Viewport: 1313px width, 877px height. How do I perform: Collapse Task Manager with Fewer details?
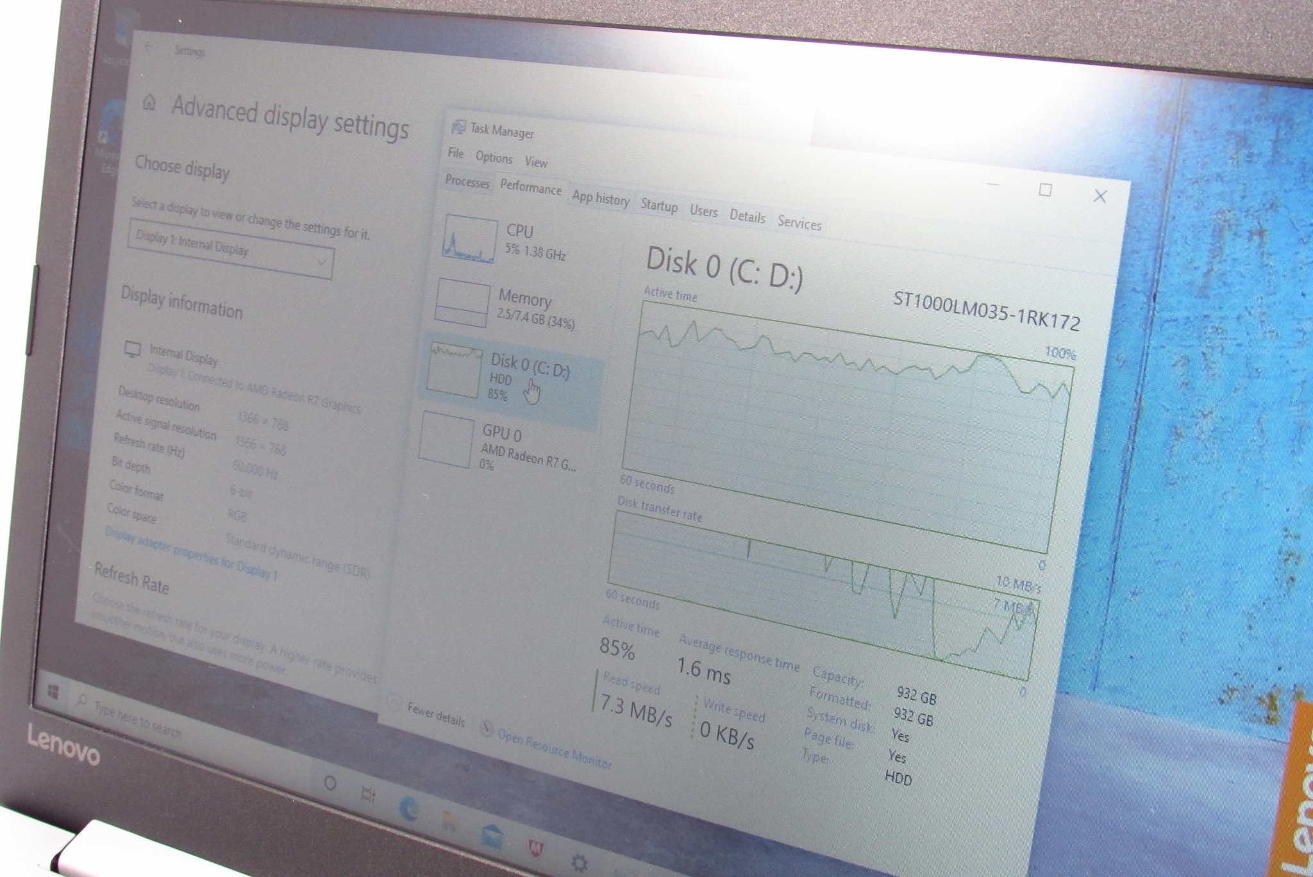point(435,714)
